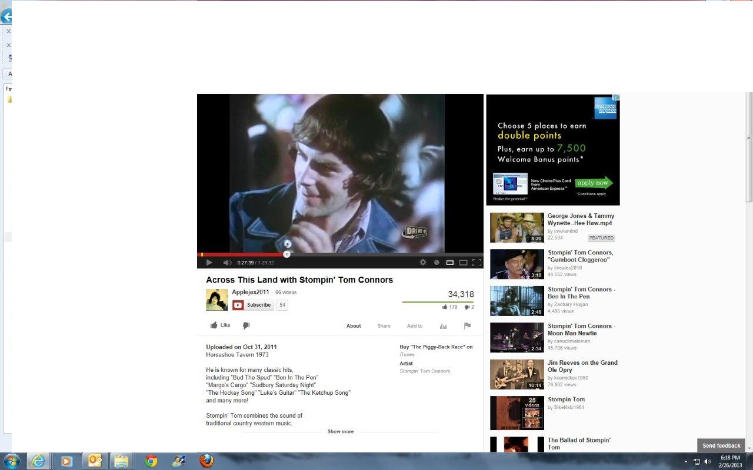Click the 34,318 view count
The image size is (753, 470).
[x=461, y=294]
